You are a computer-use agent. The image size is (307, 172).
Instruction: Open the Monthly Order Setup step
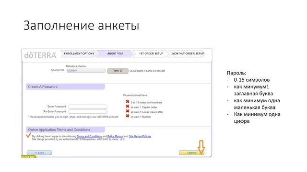(188, 54)
